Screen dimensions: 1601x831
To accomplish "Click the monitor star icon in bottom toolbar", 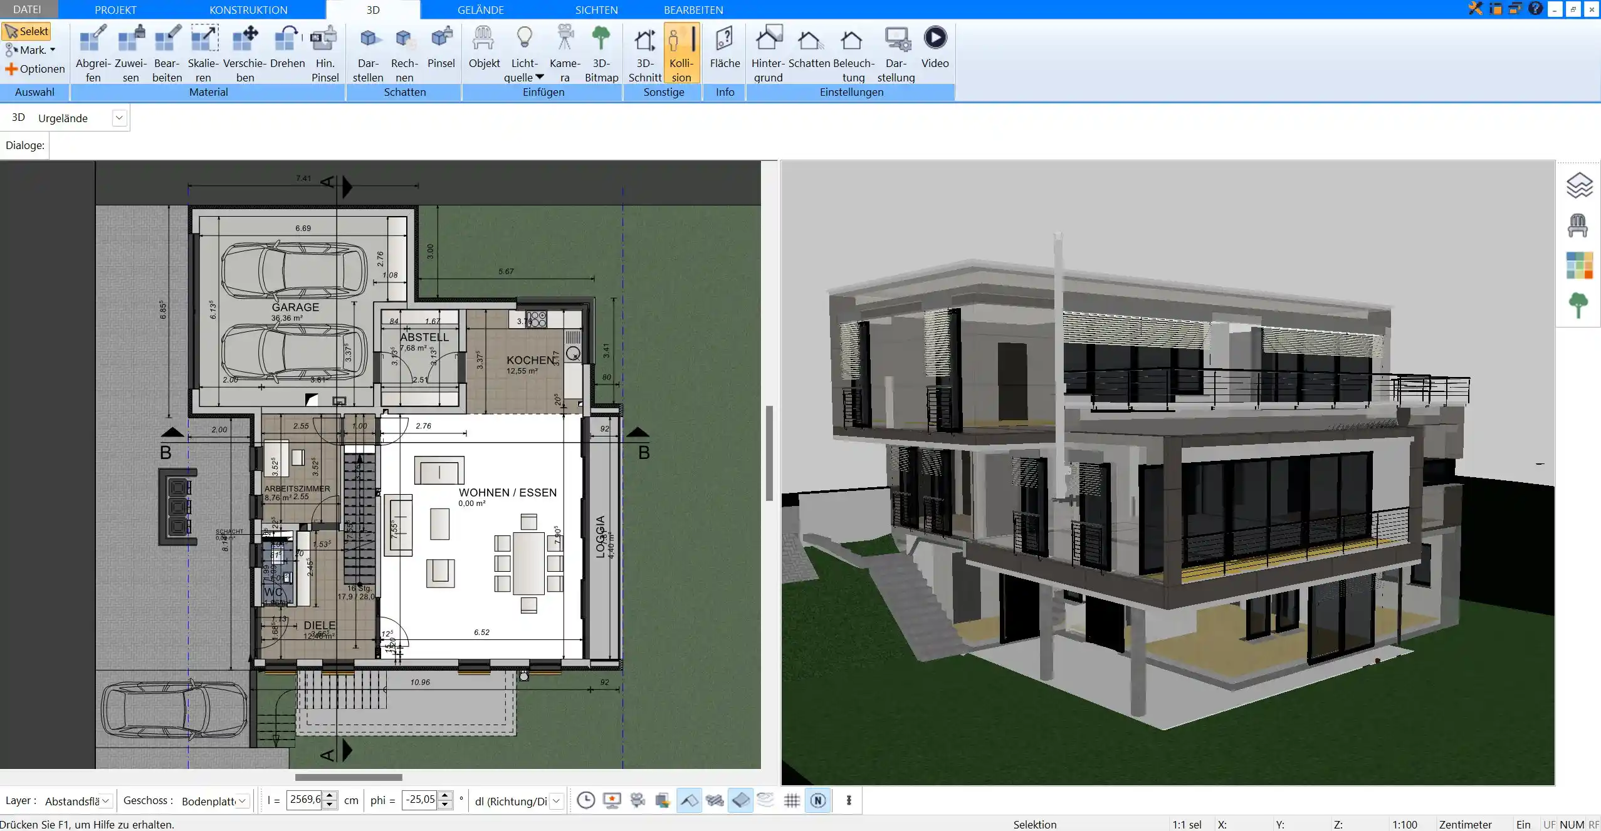I will 612,800.
